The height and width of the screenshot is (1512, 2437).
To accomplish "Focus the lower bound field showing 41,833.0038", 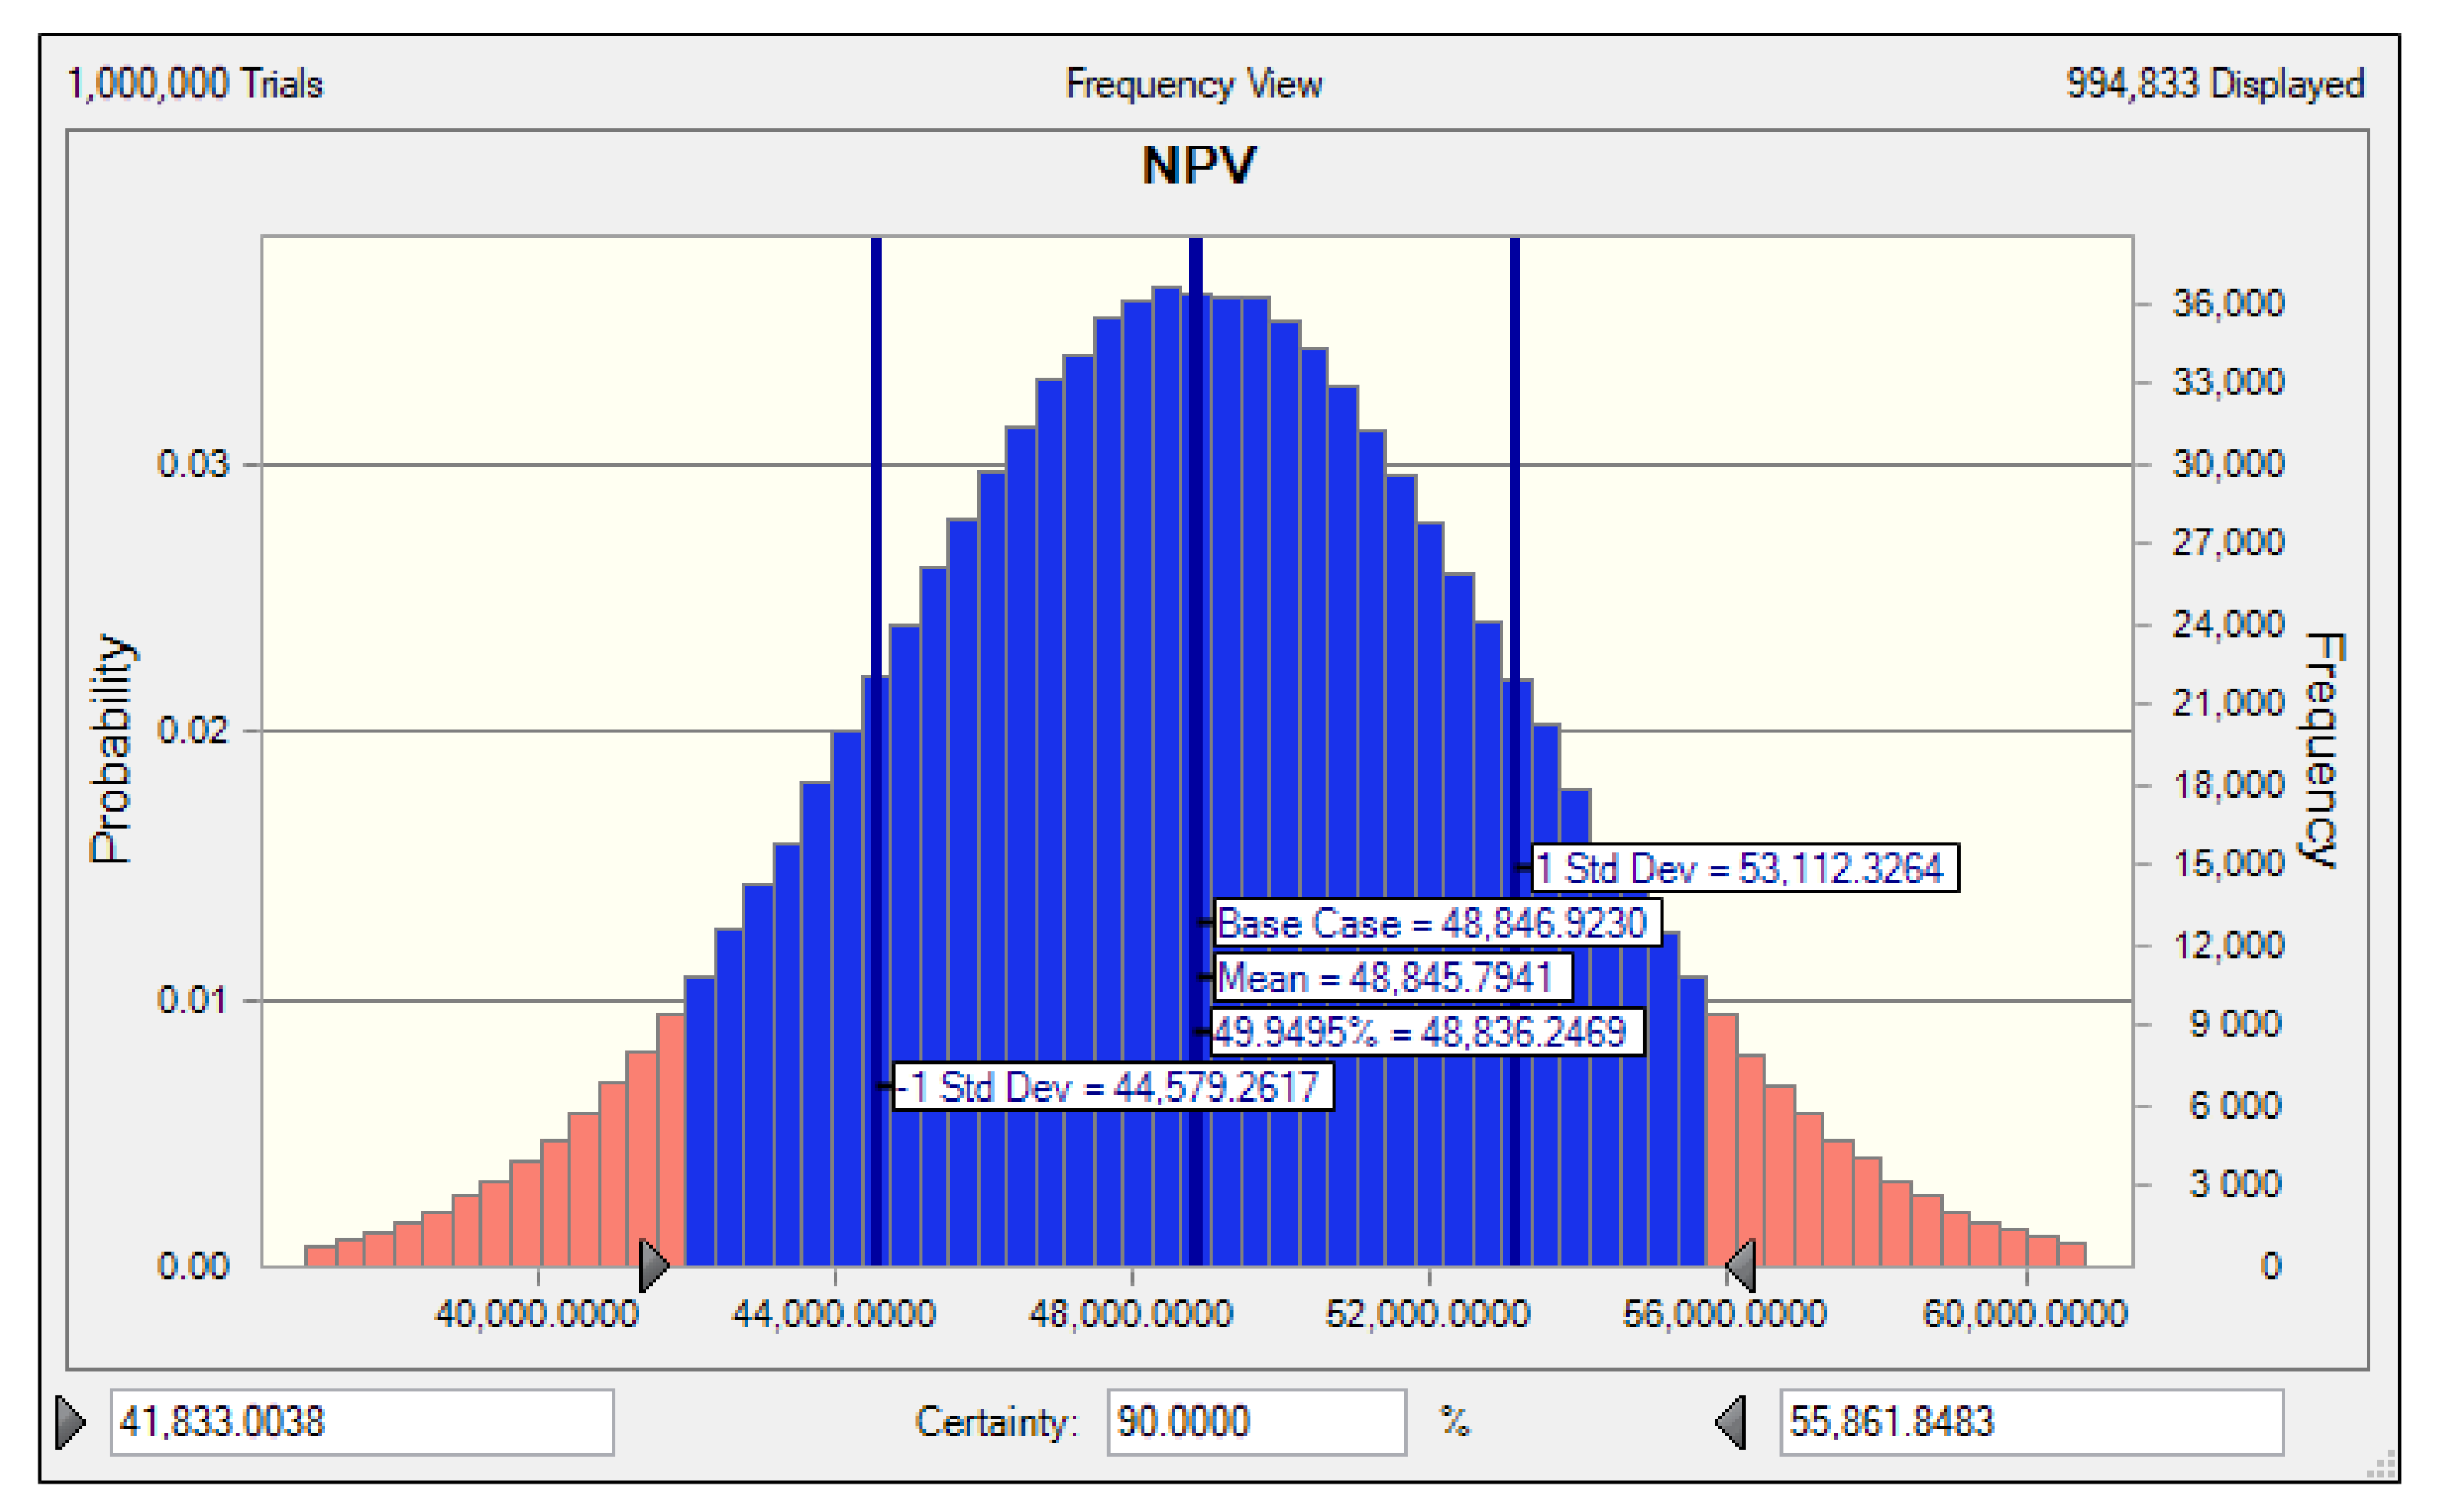I will [361, 1421].
